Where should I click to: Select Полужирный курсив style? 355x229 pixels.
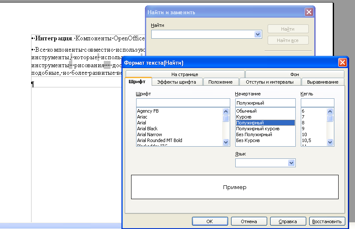pos(266,129)
